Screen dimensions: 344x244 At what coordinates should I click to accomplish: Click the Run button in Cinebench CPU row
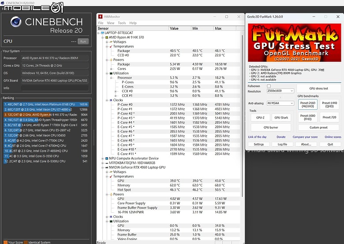coord(83,41)
